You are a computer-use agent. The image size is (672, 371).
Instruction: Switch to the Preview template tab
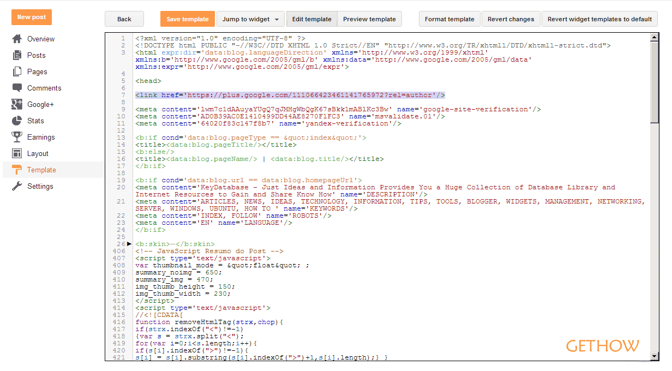[x=369, y=19]
